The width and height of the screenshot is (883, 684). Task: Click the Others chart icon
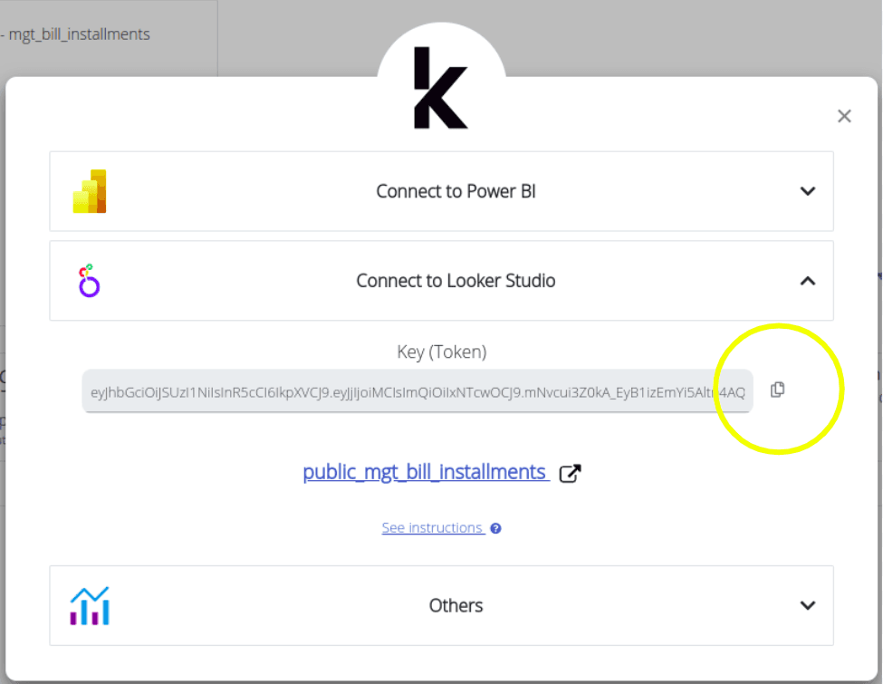coord(90,605)
